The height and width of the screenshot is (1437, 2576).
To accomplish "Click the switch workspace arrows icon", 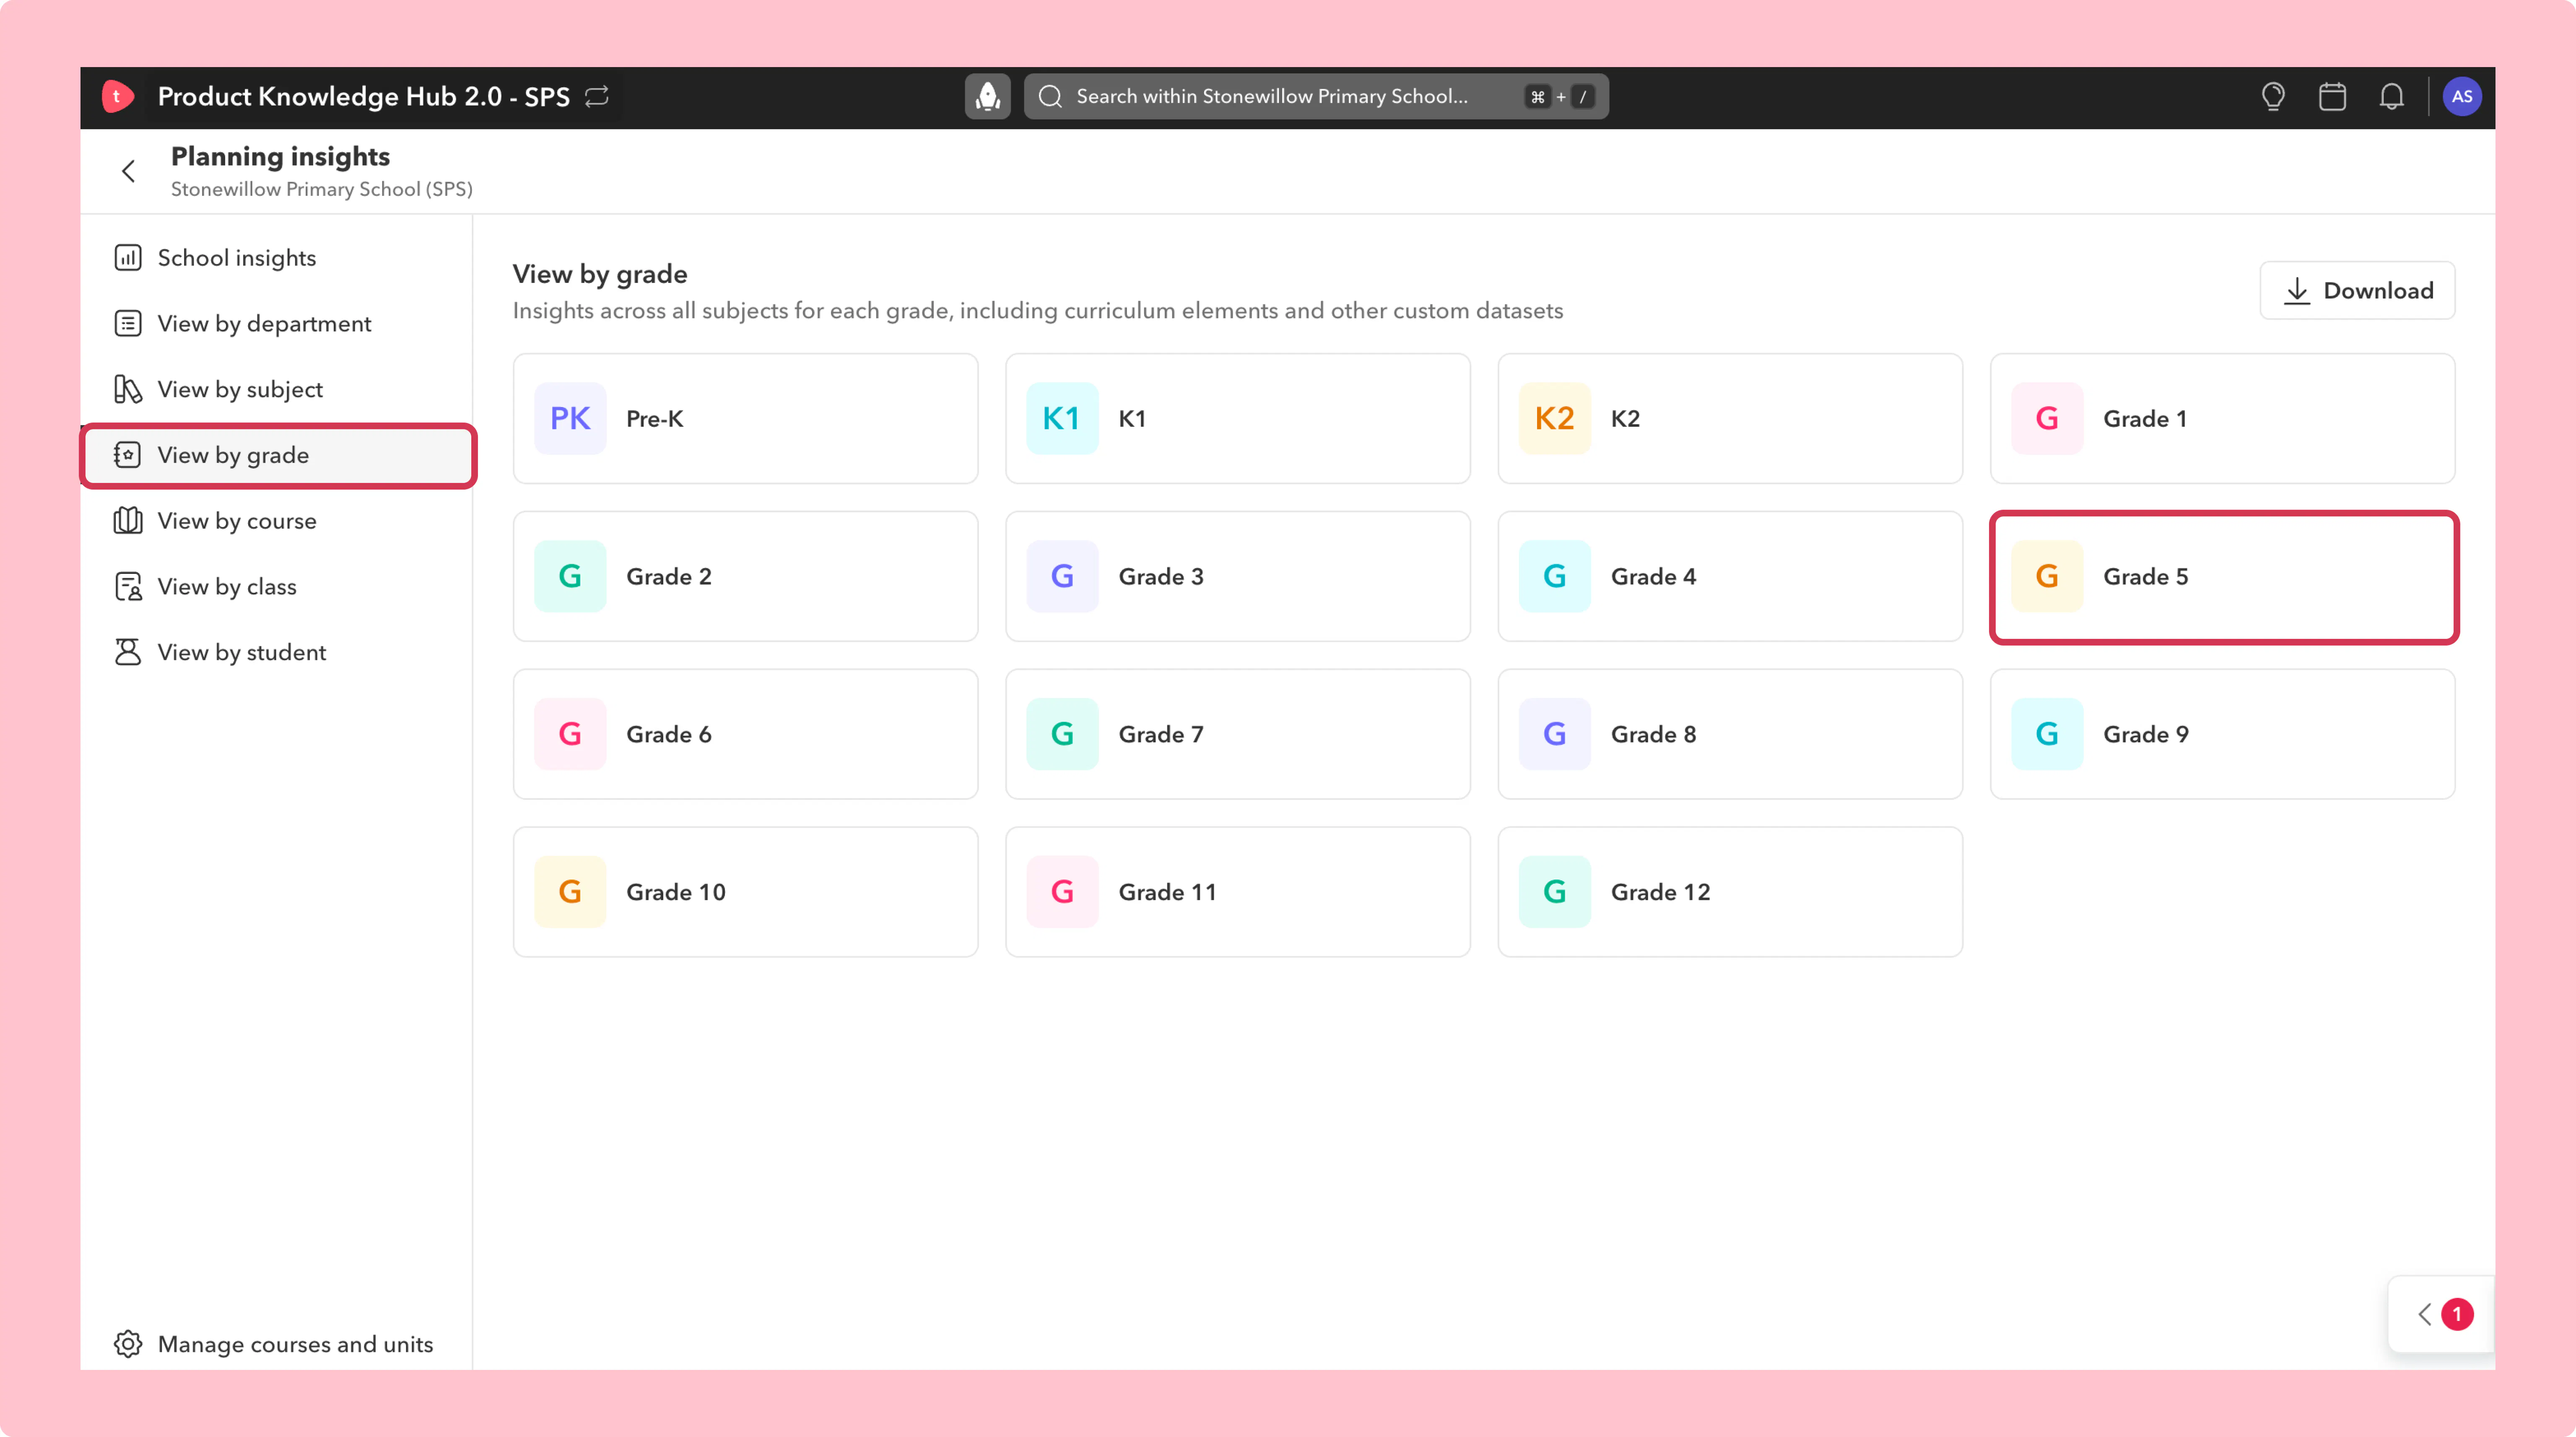I will tap(597, 96).
